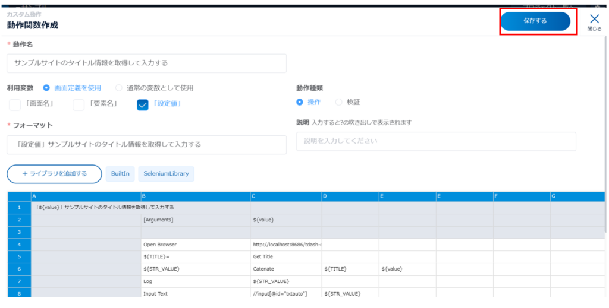Choose 検証 as action type

pos(339,102)
